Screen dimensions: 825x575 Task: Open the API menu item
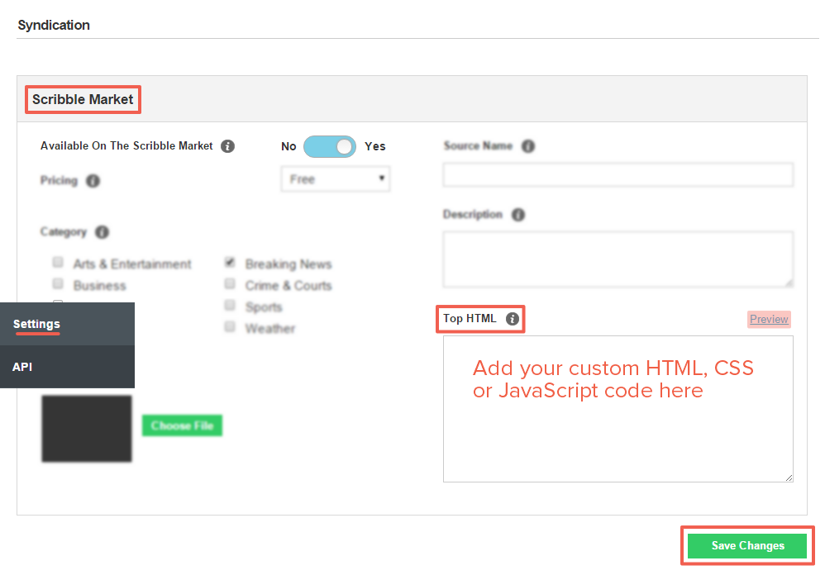67,367
